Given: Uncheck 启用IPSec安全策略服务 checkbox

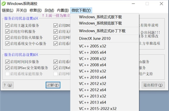Looking at the screenshot, I should [x=7, y=68].
